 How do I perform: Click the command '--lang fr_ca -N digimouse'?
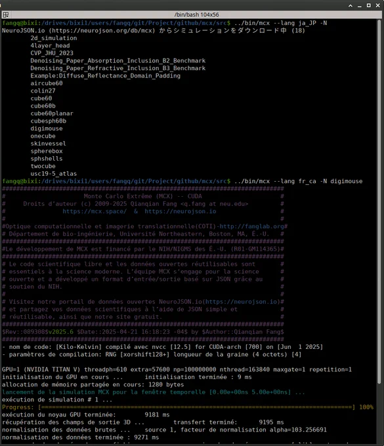pos(318,181)
